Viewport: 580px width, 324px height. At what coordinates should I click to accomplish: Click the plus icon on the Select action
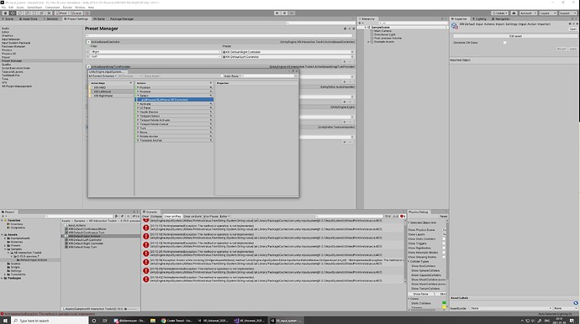tap(211, 96)
